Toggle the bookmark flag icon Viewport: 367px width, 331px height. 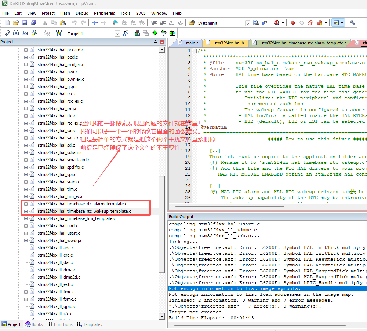115,23
